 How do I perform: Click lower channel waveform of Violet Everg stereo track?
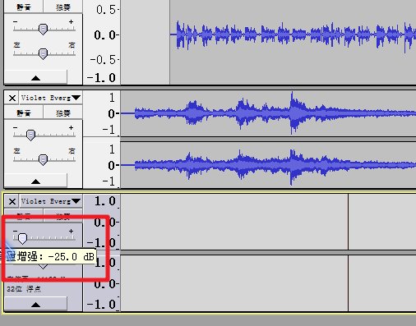tap(268, 165)
